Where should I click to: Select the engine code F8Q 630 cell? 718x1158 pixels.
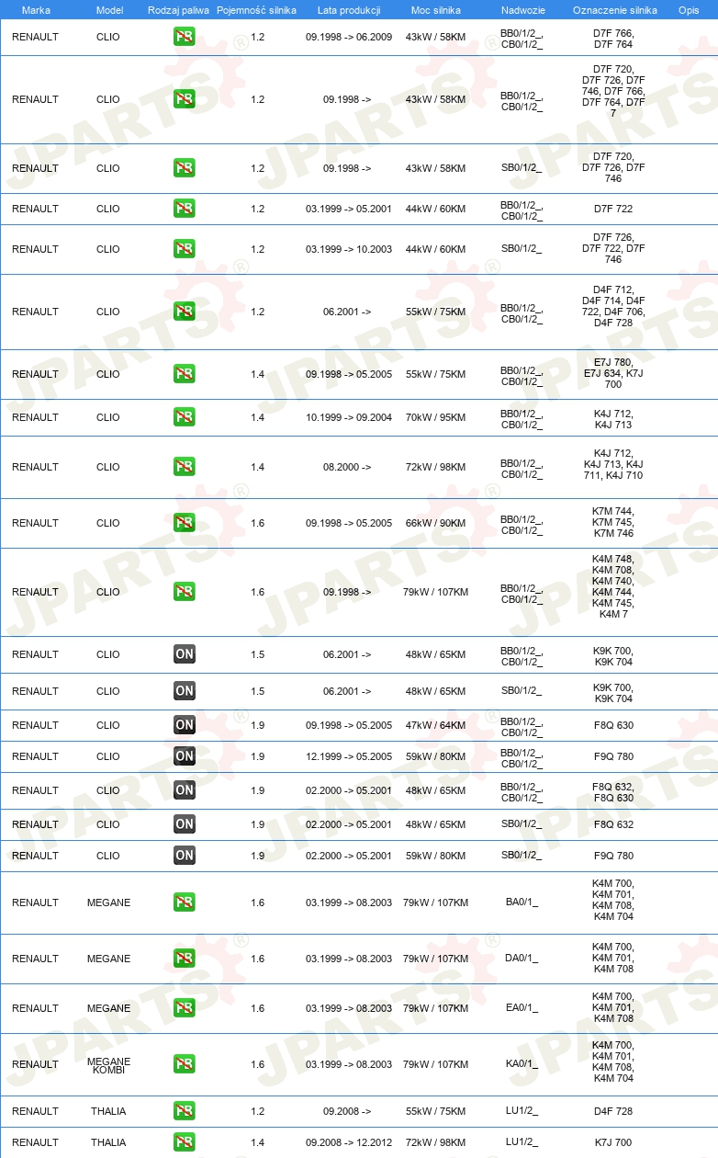tap(613, 725)
